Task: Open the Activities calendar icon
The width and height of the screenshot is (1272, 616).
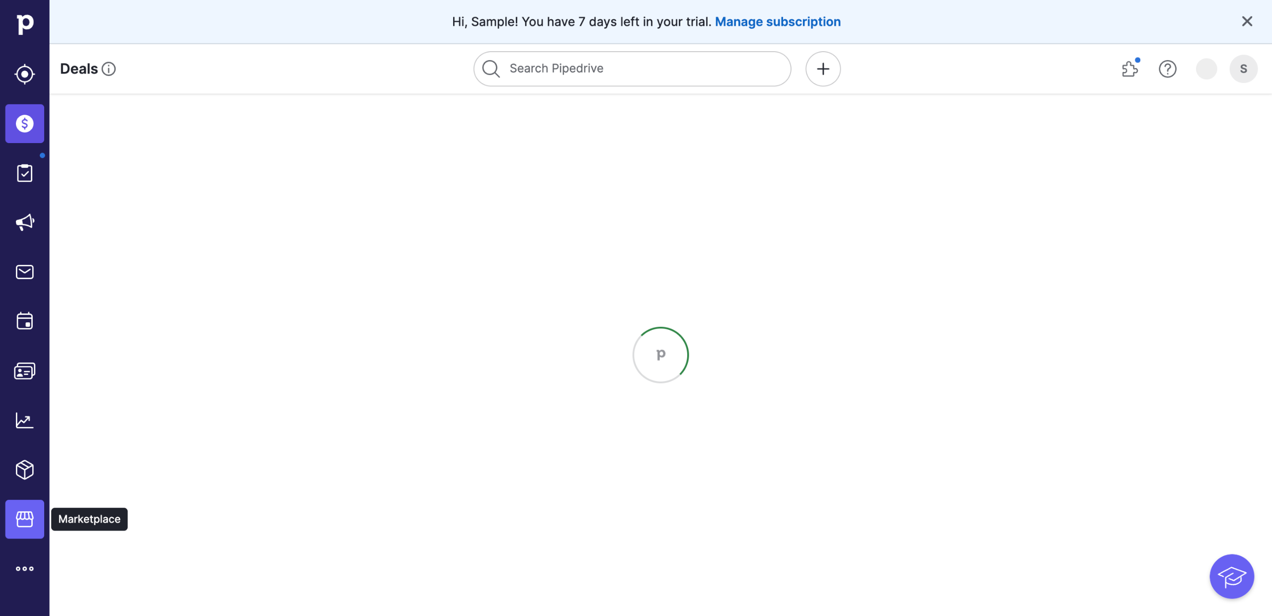Action: tap(25, 321)
